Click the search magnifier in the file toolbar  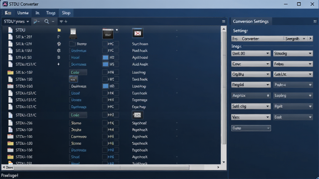[47, 21]
